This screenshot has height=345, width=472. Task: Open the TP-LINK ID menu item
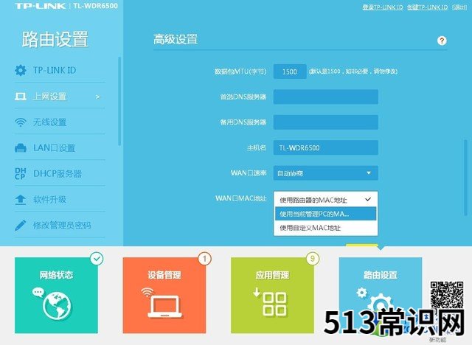click(x=60, y=70)
